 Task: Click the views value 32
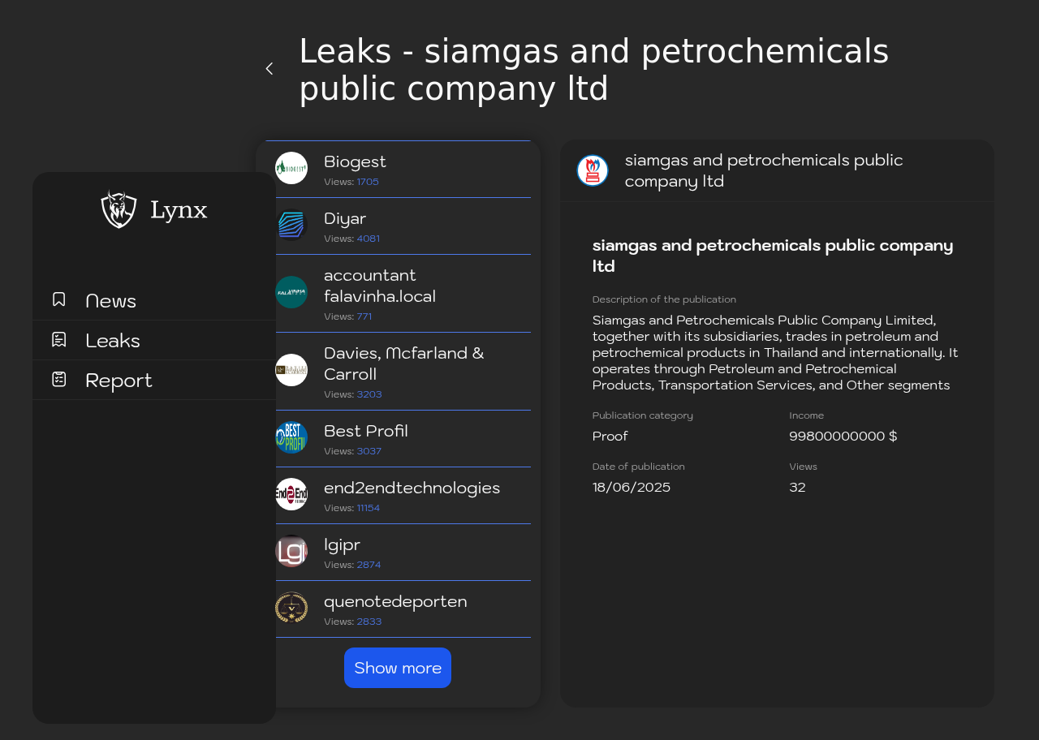[x=798, y=488]
